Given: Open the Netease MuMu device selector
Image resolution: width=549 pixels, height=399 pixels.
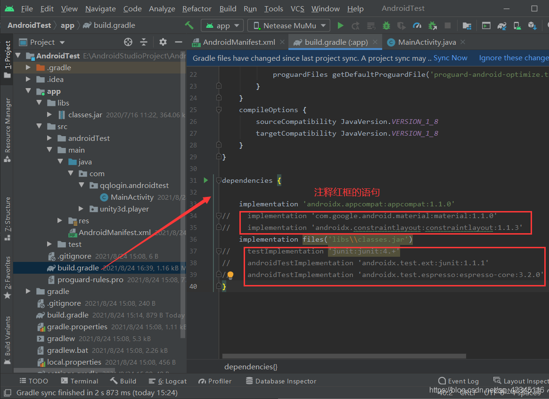Looking at the screenshot, I should click(288, 25).
